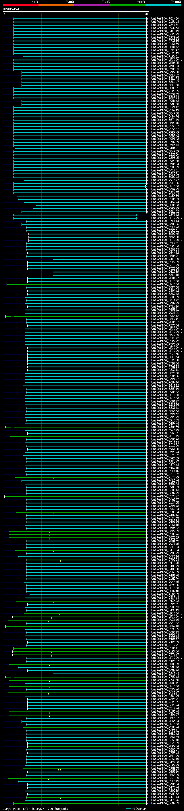Open the UniRef100_P68172 hit

point(165,47)
